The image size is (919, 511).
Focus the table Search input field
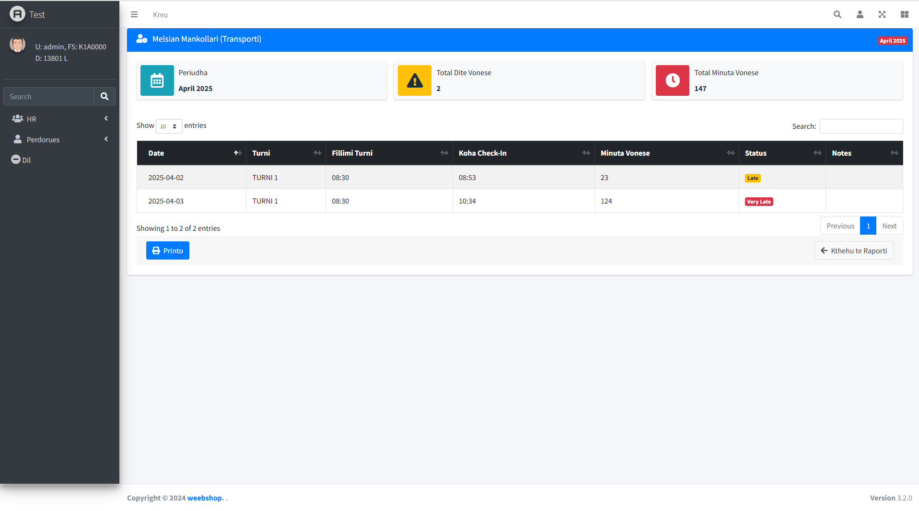(861, 126)
